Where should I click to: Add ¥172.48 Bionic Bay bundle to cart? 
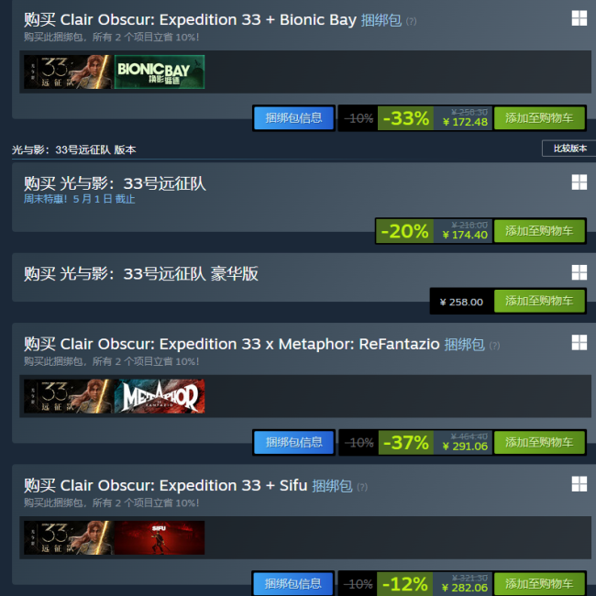tap(539, 118)
